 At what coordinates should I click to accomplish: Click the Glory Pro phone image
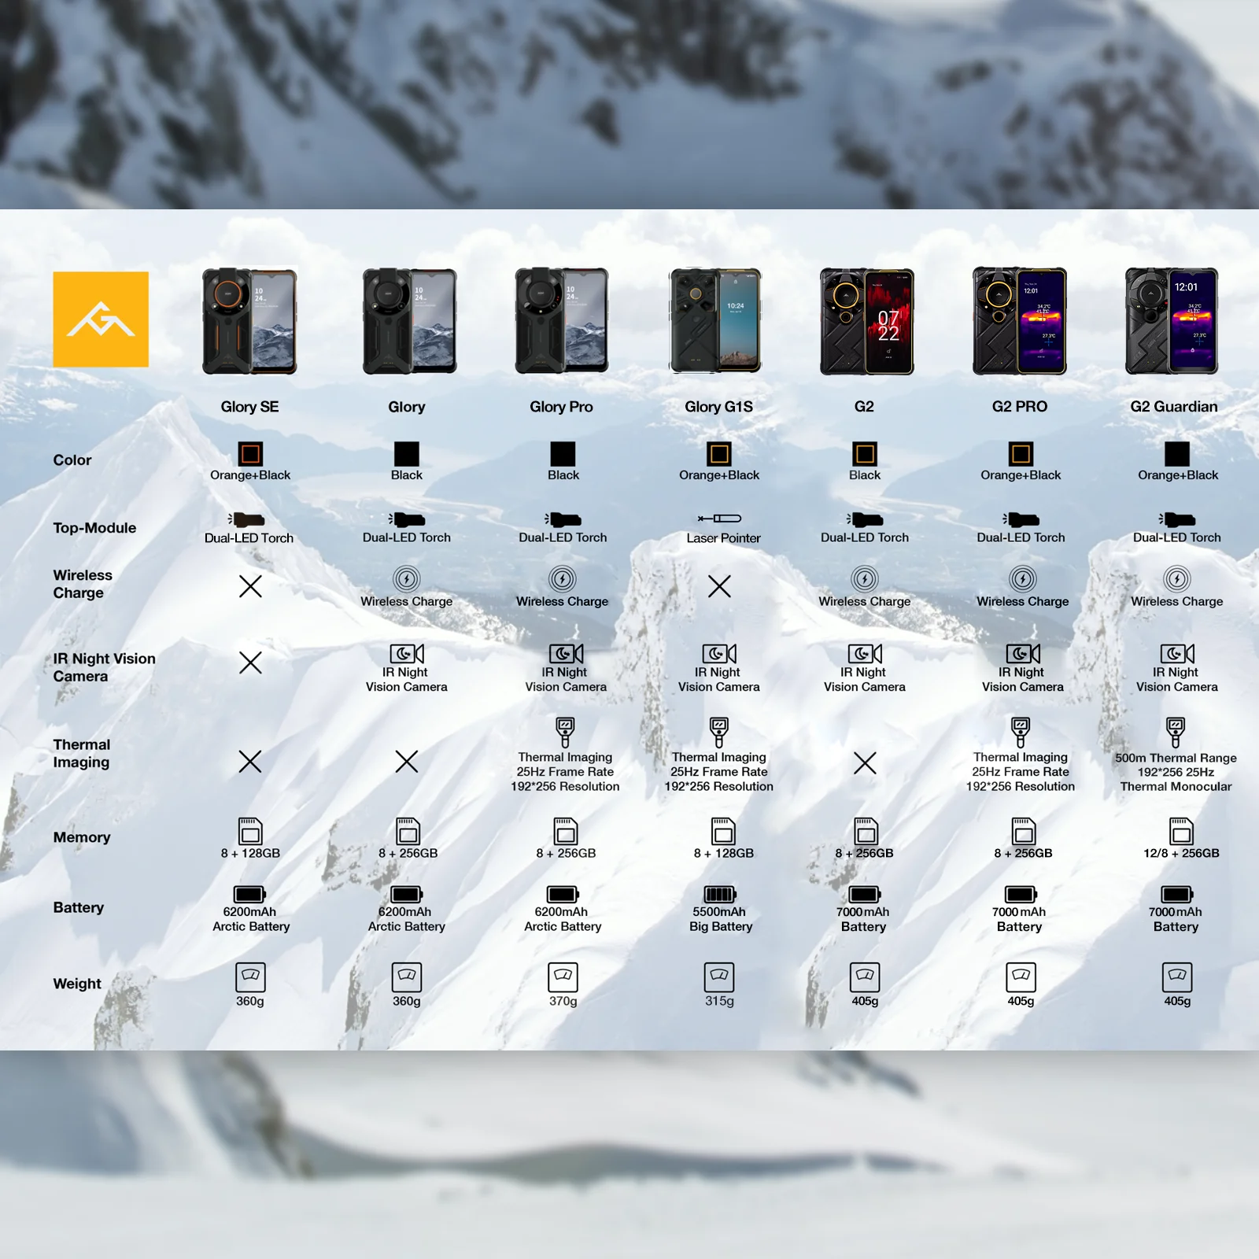pyautogui.click(x=562, y=321)
